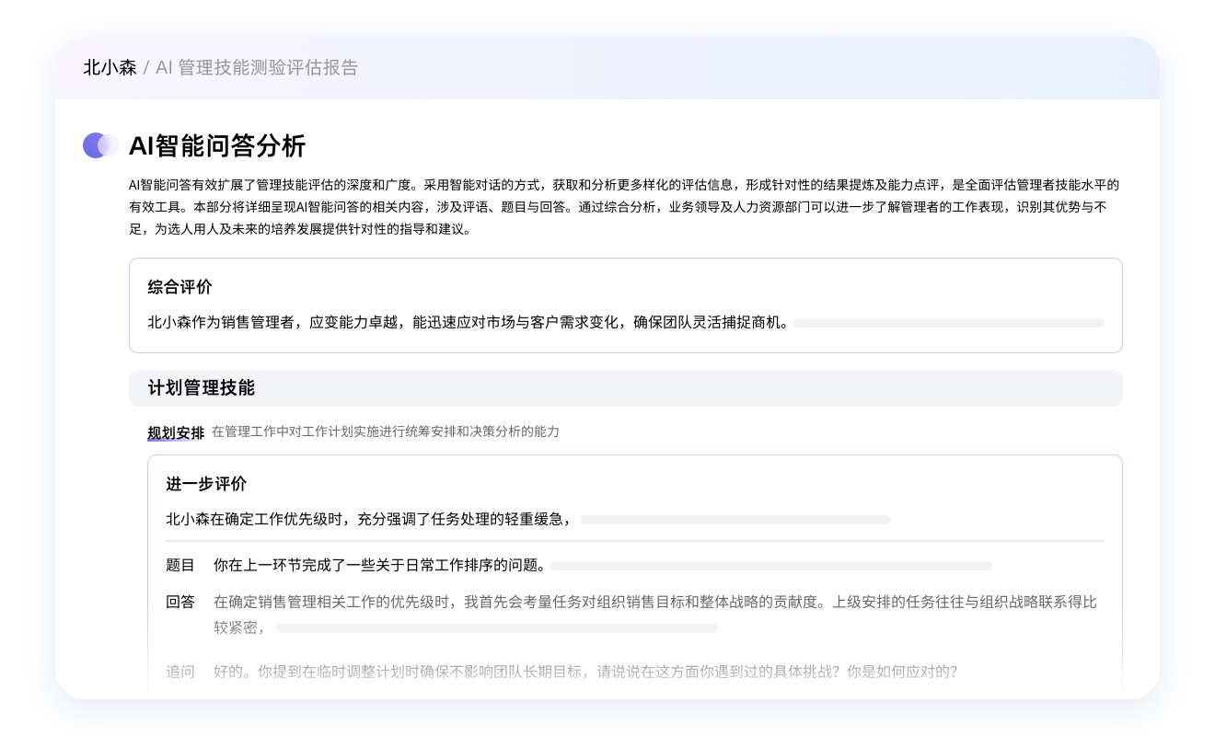
Task: Click the question text about 日常工作排序
Action: coord(379,565)
